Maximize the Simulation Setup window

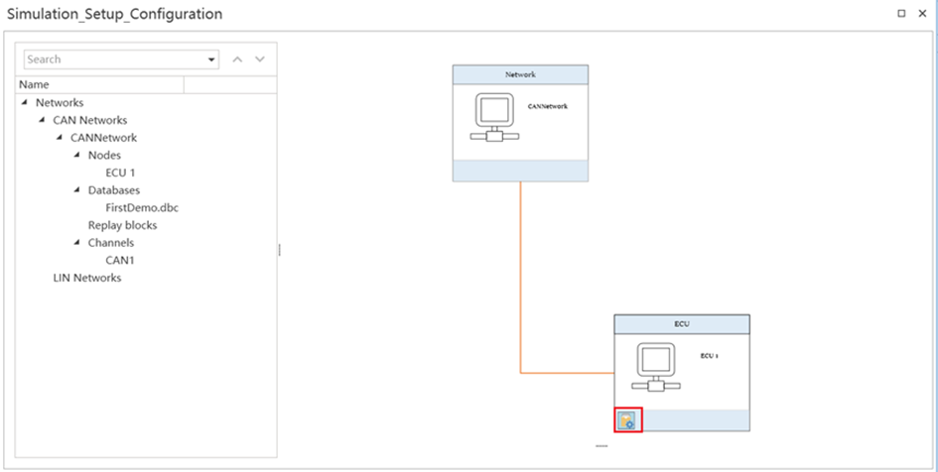point(901,14)
